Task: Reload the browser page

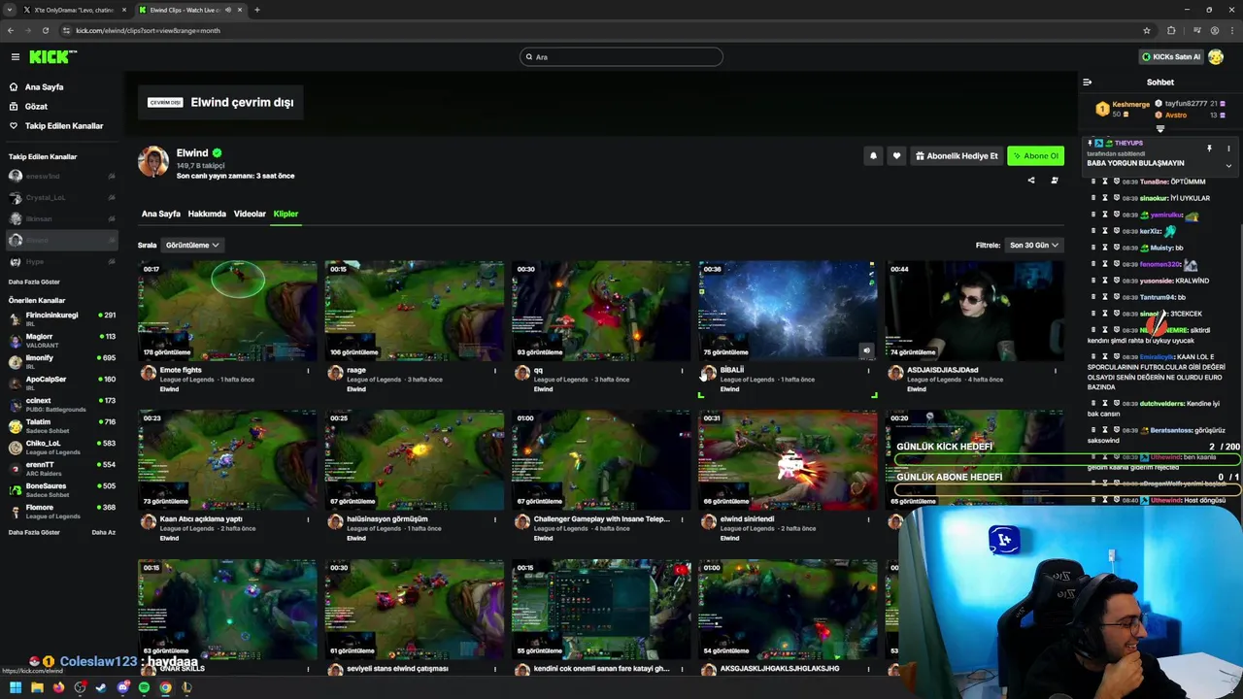Action: [x=46, y=30]
